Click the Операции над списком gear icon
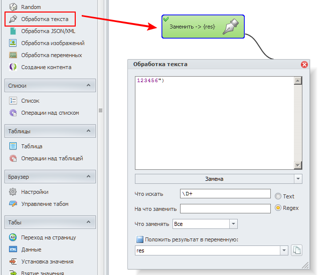Image resolution: width=329 pixels, height=275 pixels. (13, 113)
